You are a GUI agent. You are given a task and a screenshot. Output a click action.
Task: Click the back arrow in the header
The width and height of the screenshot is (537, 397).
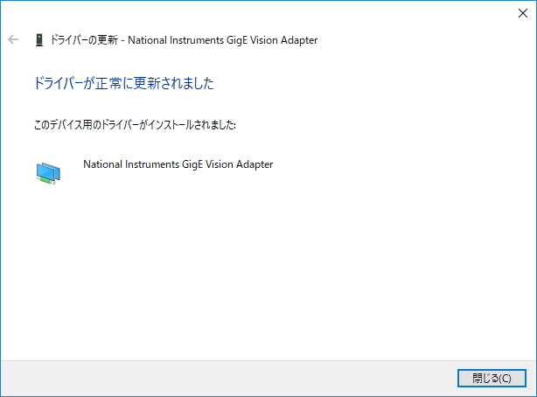coord(13,40)
